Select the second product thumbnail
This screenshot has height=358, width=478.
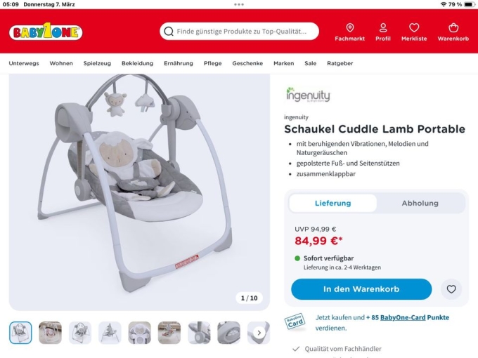coord(51,333)
